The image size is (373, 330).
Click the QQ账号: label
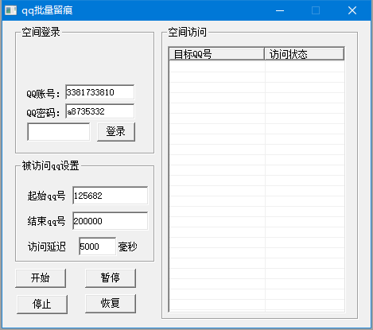(44, 94)
